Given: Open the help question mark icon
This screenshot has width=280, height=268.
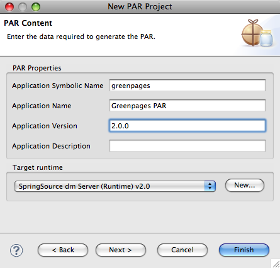Looking at the screenshot, I should point(16,250).
